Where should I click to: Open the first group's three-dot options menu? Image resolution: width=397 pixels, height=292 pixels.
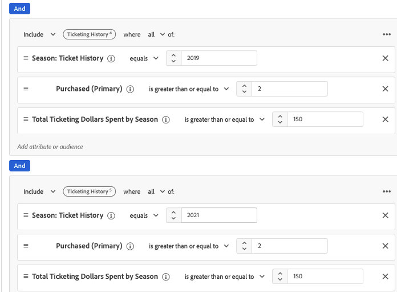pos(387,34)
